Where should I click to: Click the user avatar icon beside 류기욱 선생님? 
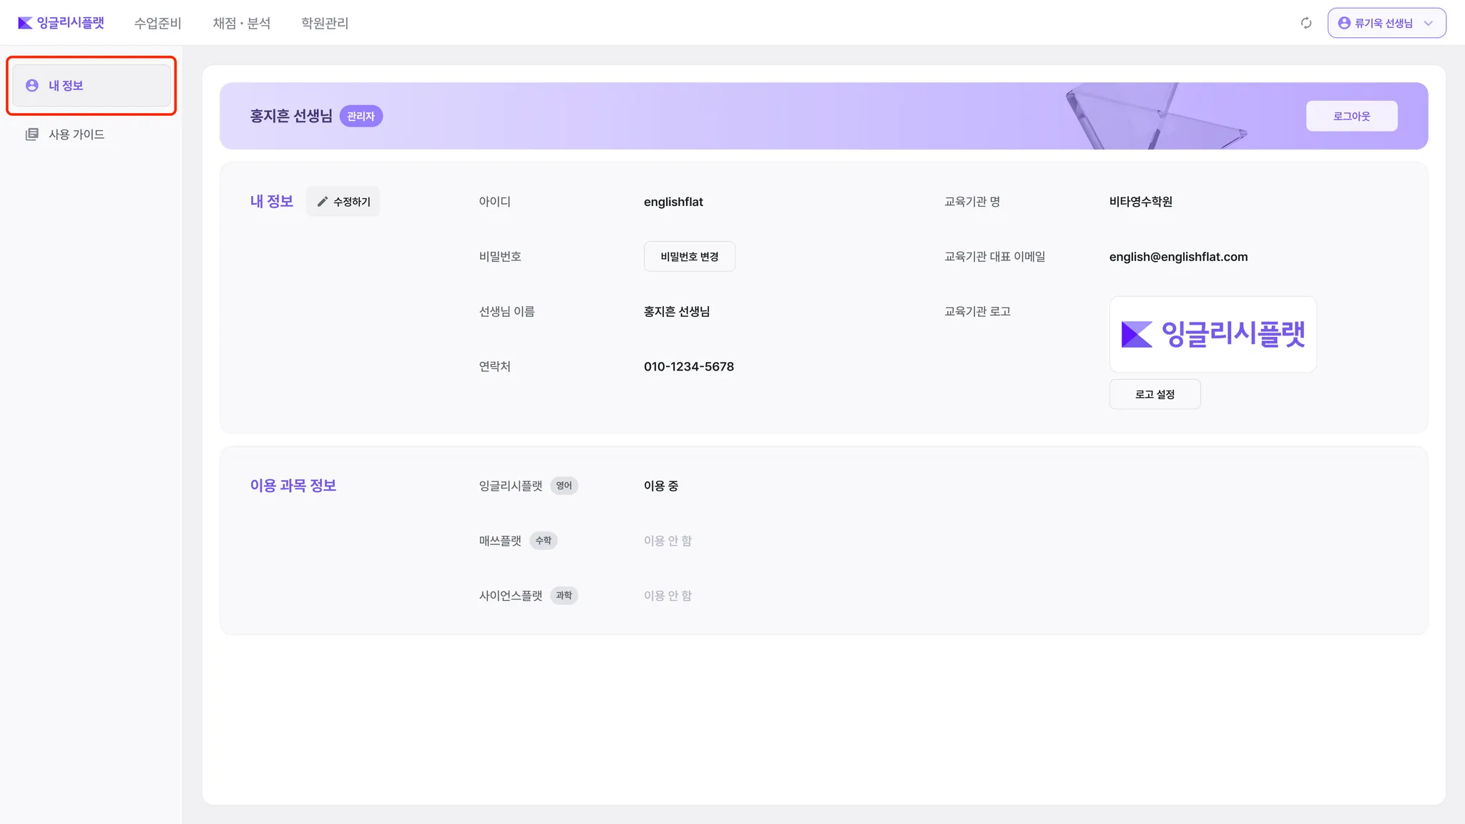point(1344,23)
